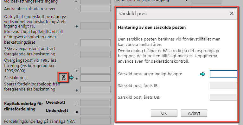Click the 78% av expansionsfond amount field
The image size is (243, 125).
point(95,54)
